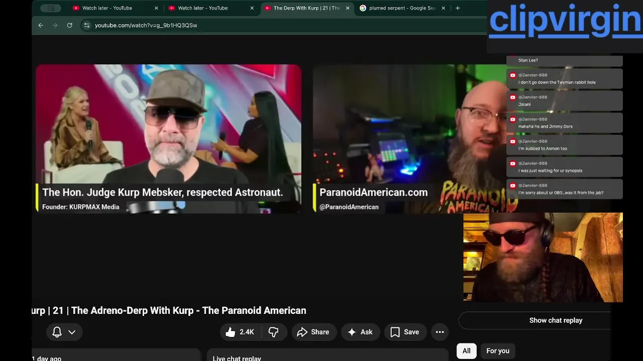
Task: Select the For you filter chip
Action: click(498, 351)
